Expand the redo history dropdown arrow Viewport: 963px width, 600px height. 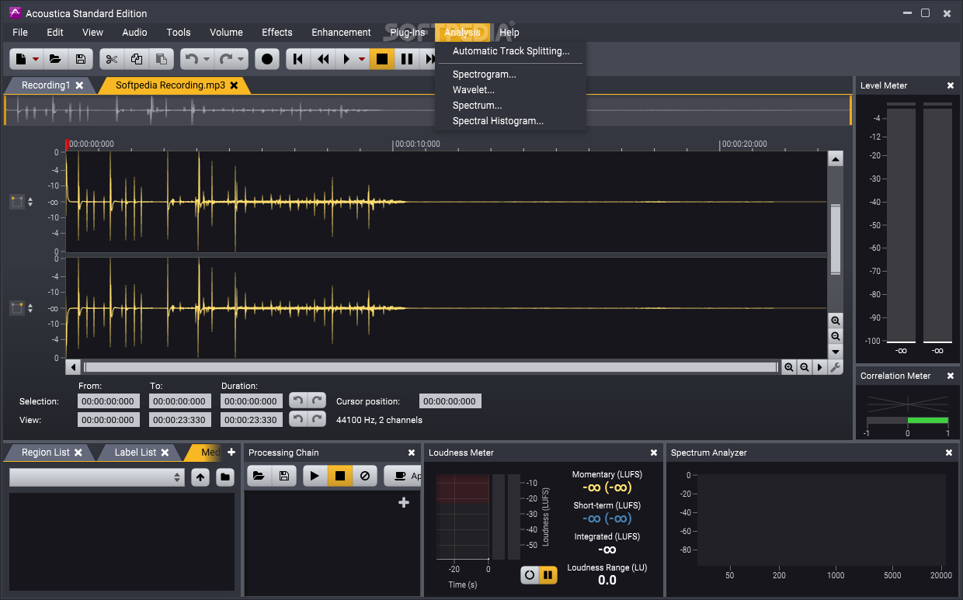pos(242,59)
